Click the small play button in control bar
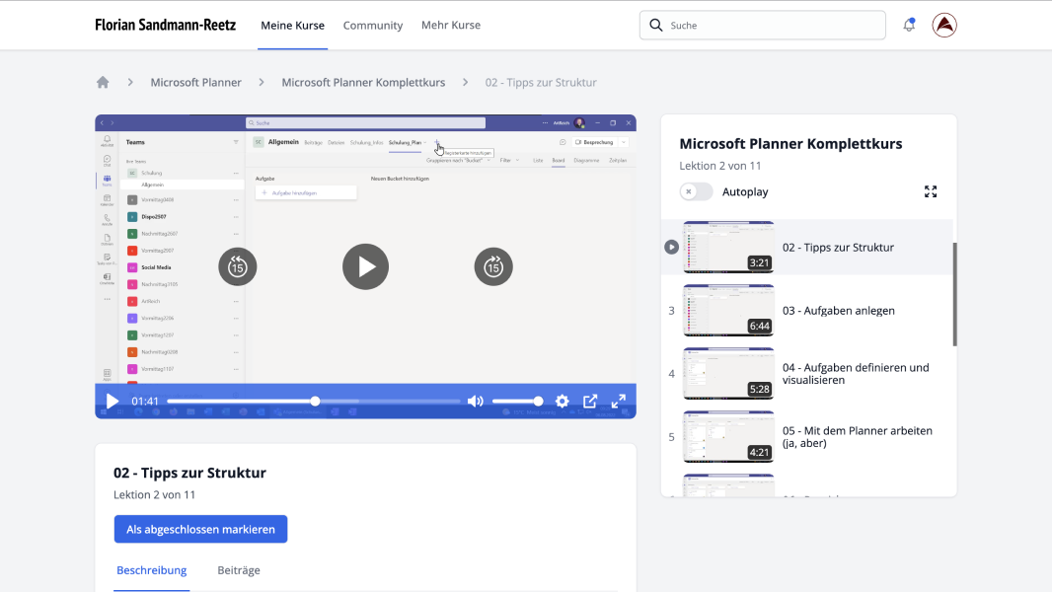1052x592 pixels. tap(113, 401)
